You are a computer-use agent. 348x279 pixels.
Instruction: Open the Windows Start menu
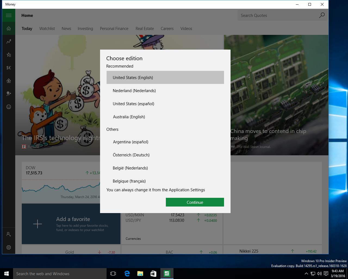click(x=7, y=274)
